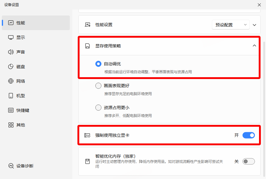Click the 机型 phone icon
Viewport: 266px width, 179px height.
click(x=11, y=96)
